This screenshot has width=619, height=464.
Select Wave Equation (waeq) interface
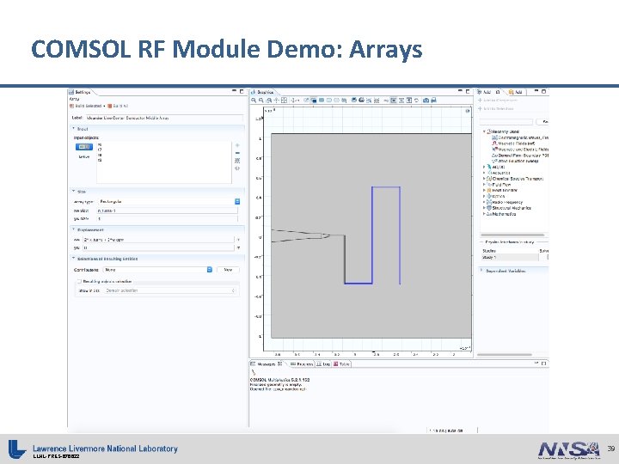(515, 161)
